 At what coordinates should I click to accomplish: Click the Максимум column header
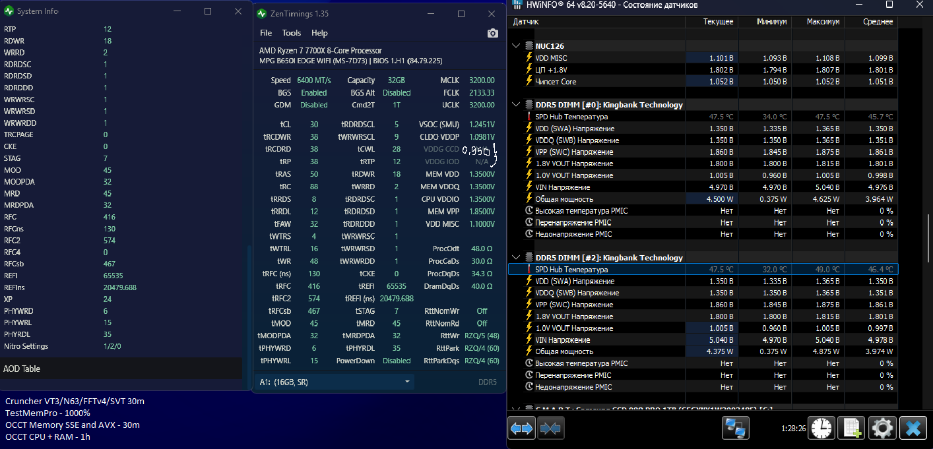click(x=818, y=22)
